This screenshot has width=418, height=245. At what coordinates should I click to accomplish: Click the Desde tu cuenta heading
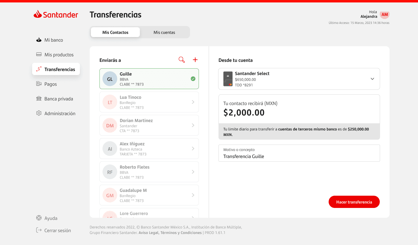pyautogui.click(x=236, y=60)
